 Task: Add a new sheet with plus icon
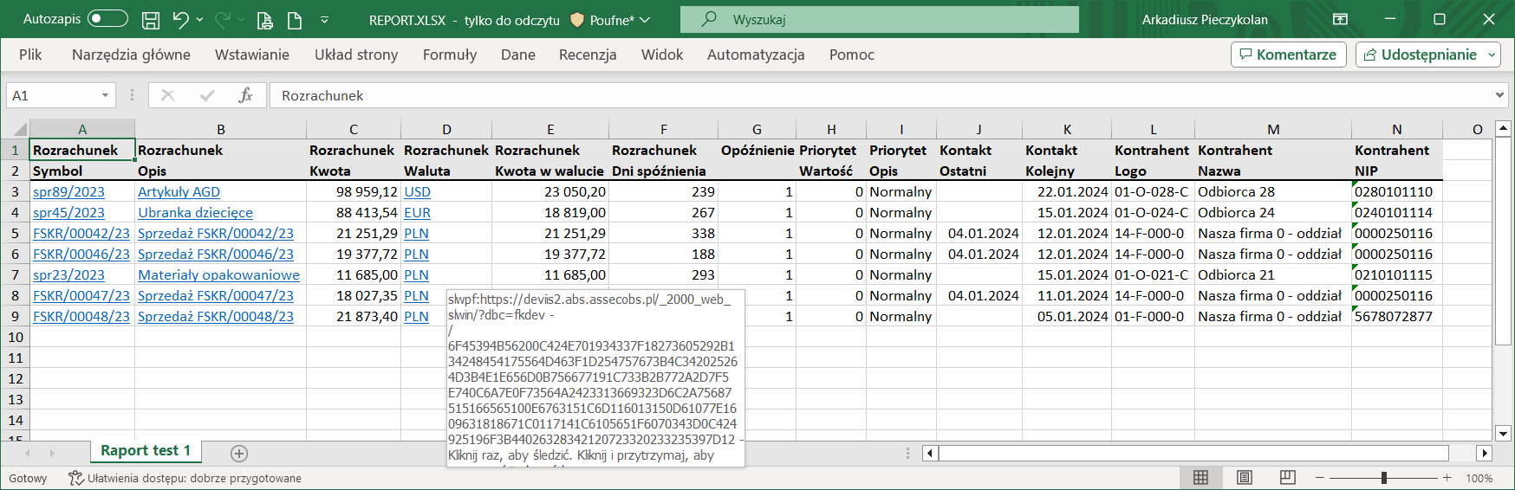tap(239, 453)
